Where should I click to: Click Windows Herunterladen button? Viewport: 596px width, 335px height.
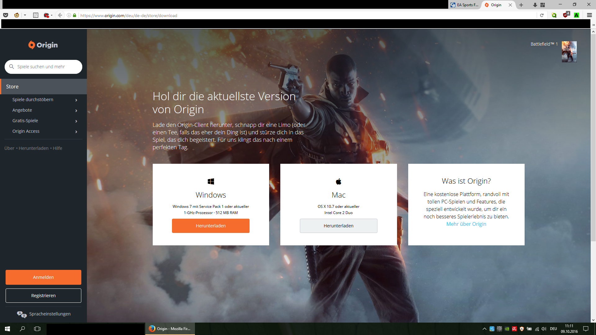click(210, 226)
